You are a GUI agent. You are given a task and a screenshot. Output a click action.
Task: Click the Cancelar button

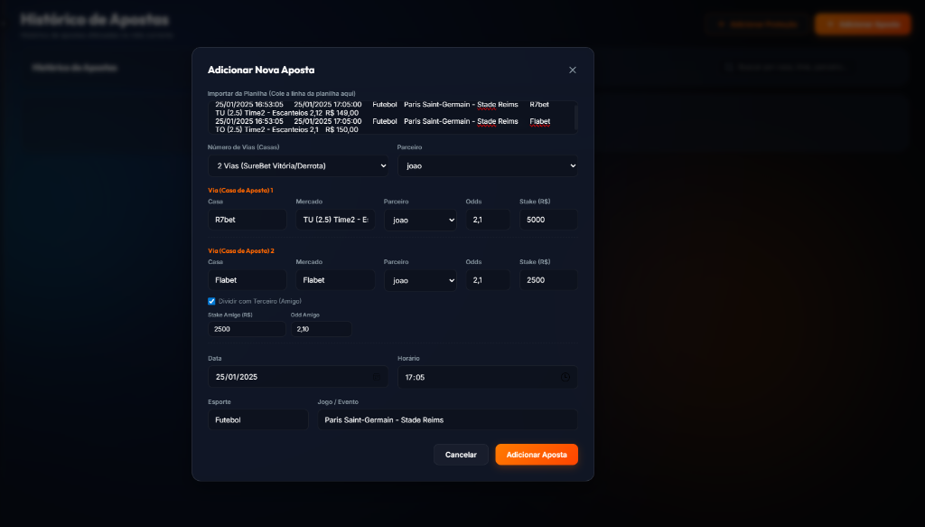point(461,455)
